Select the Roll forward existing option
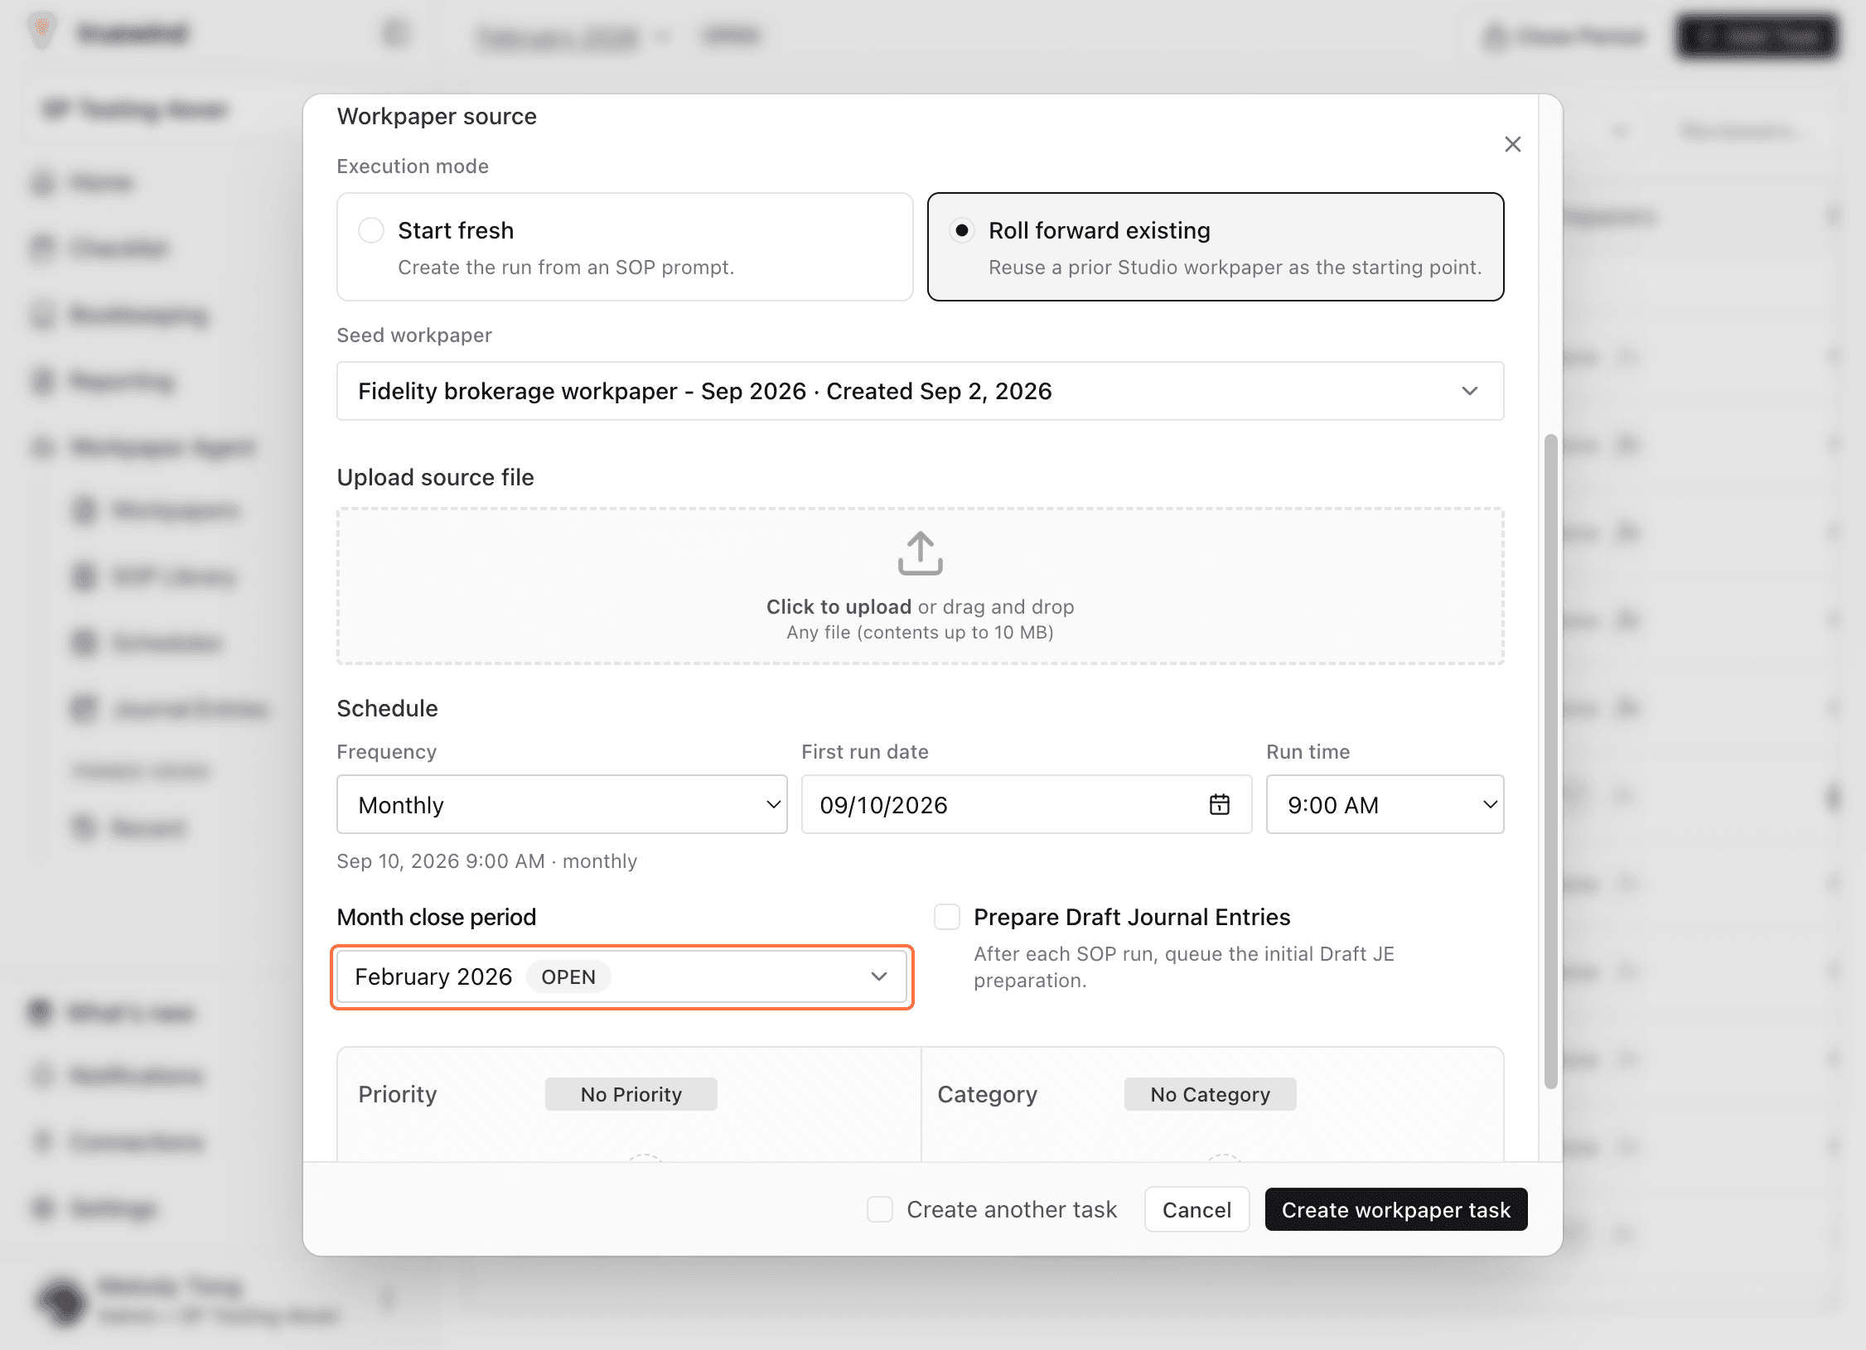The image size is (1866, 1350). (x=1215, y=247)
